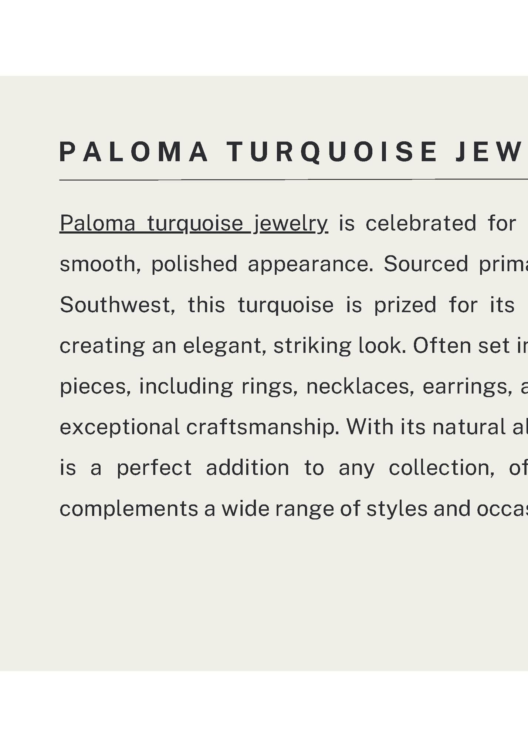Click the horizontal rule below the heading

coord(292,180)
